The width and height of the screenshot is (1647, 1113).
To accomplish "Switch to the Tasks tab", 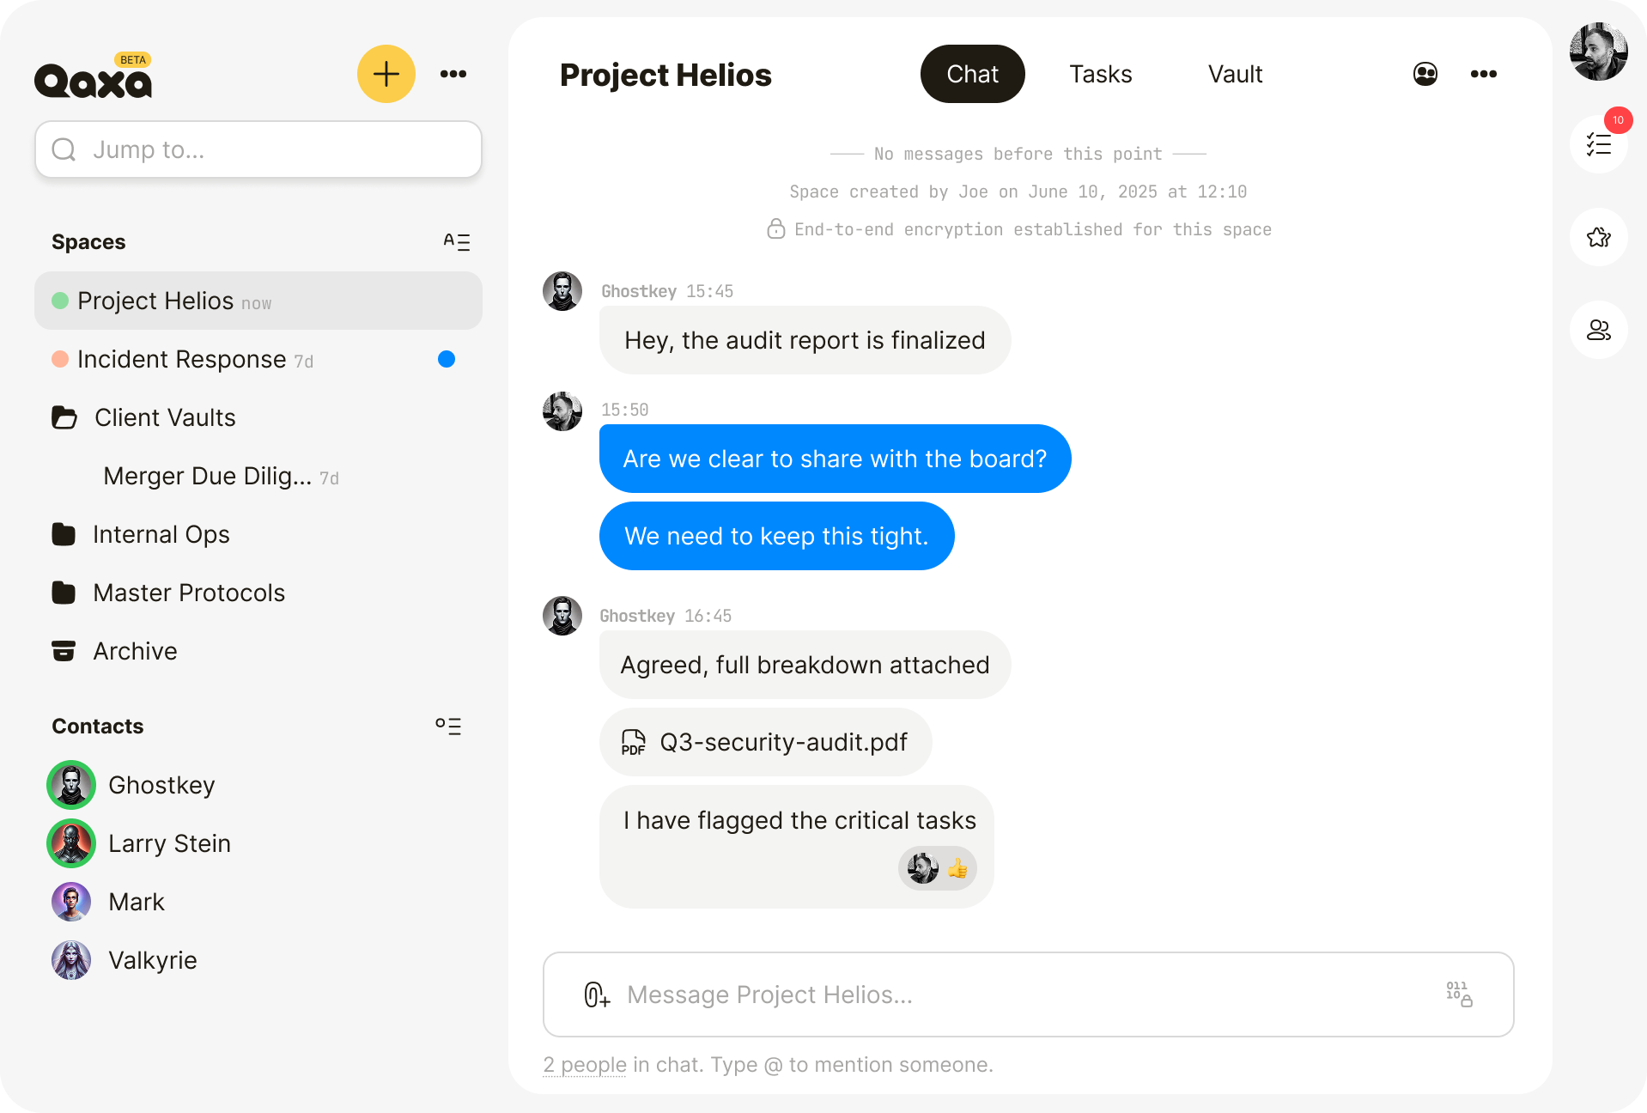I will click(x=1101, y=74).
